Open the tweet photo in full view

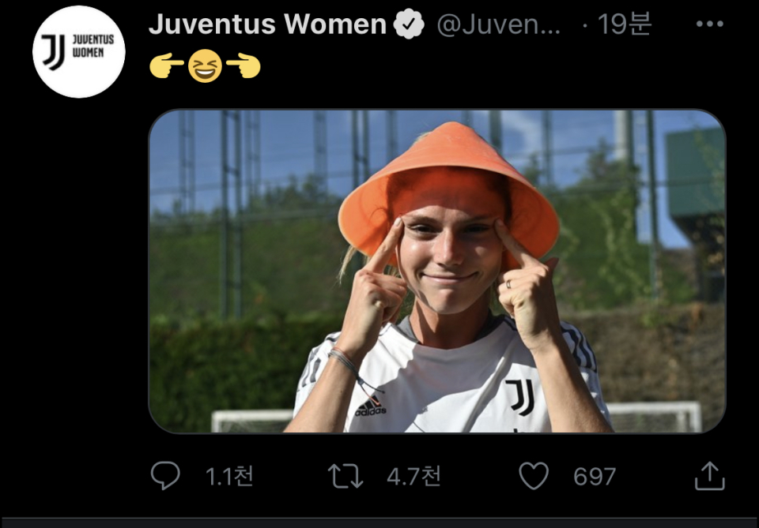click(x=436, y=271)
